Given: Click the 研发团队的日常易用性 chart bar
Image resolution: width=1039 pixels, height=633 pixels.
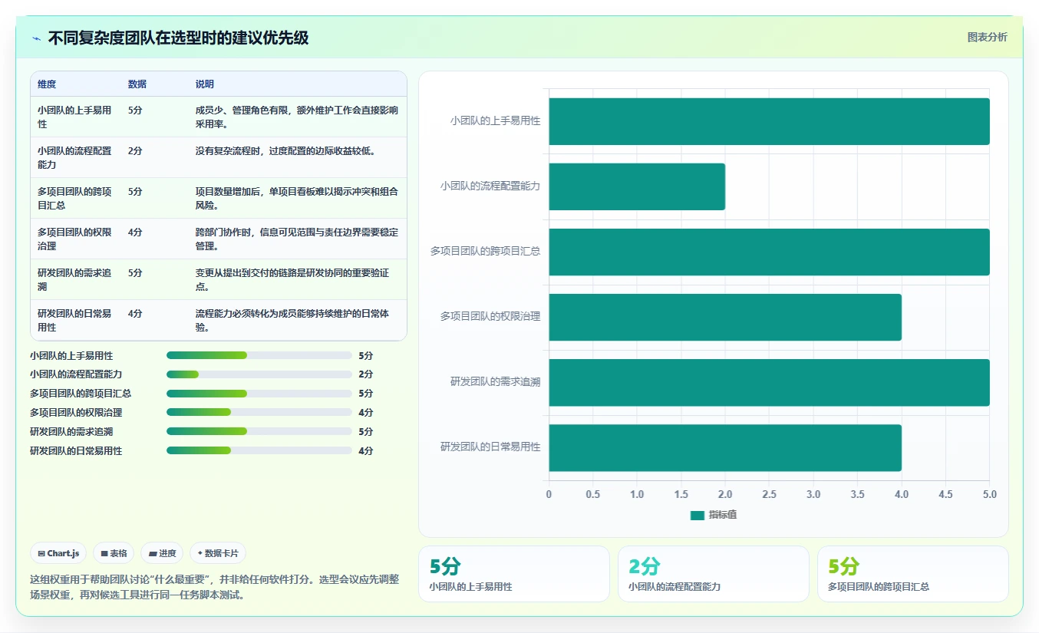Looking at the screenshot, I should (725, 447).
